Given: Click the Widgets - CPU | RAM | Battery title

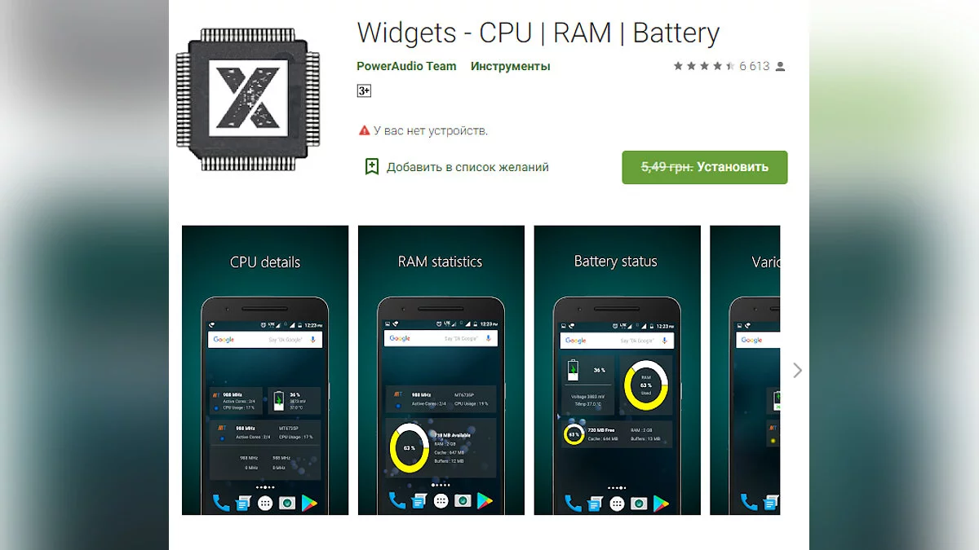Looking at the screenshot, I should [x=538, y=33].
